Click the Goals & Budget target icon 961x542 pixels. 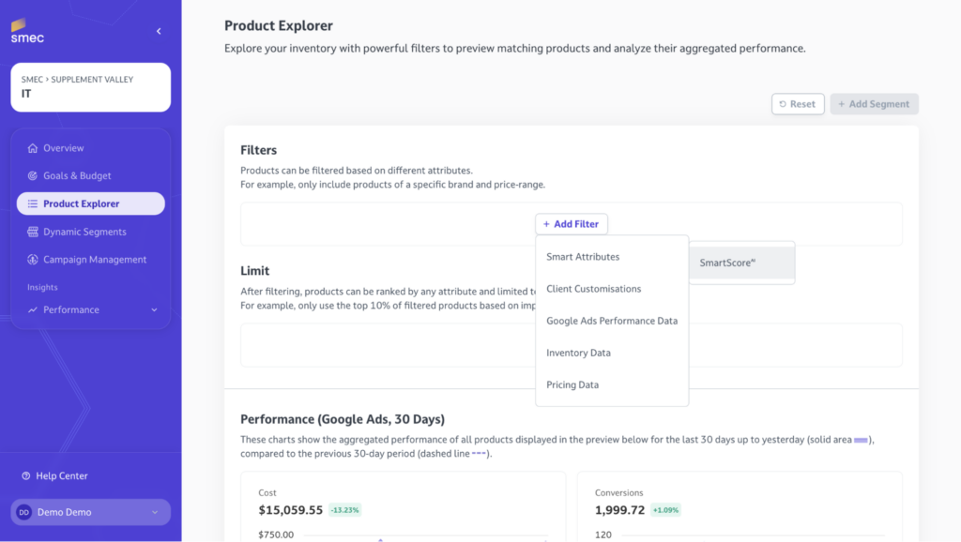(x=33, y=176)
